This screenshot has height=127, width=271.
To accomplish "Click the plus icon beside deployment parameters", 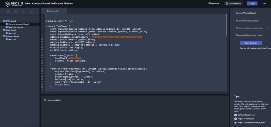I will tap(268, 28).
